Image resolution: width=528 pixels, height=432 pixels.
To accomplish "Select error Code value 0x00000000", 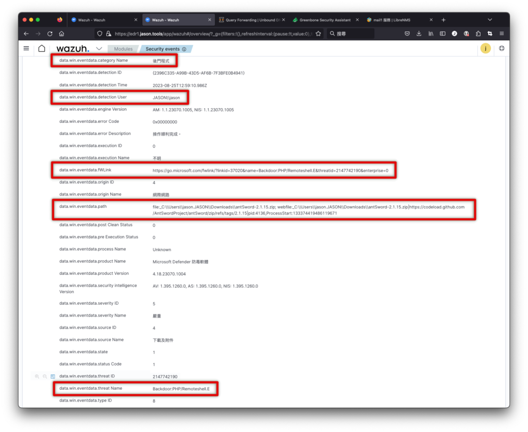I will point(164,122).
